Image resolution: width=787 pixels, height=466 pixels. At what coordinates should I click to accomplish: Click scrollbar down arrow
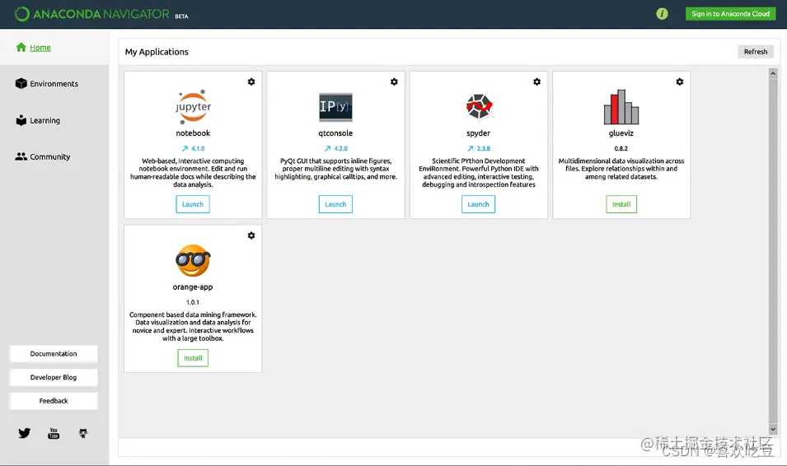773,430
